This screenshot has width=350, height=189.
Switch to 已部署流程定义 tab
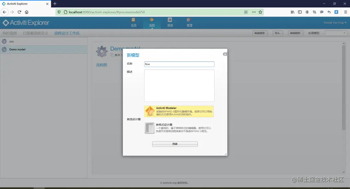coord(36,33)
